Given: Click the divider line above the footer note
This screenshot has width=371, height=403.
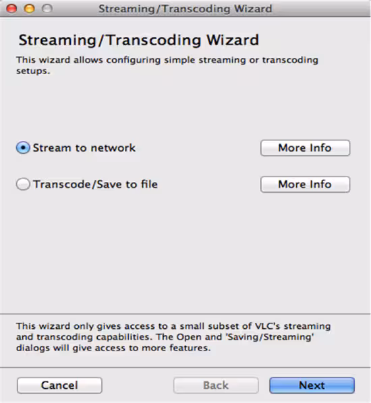Looking at the screenshot, I should pos(185,314).
